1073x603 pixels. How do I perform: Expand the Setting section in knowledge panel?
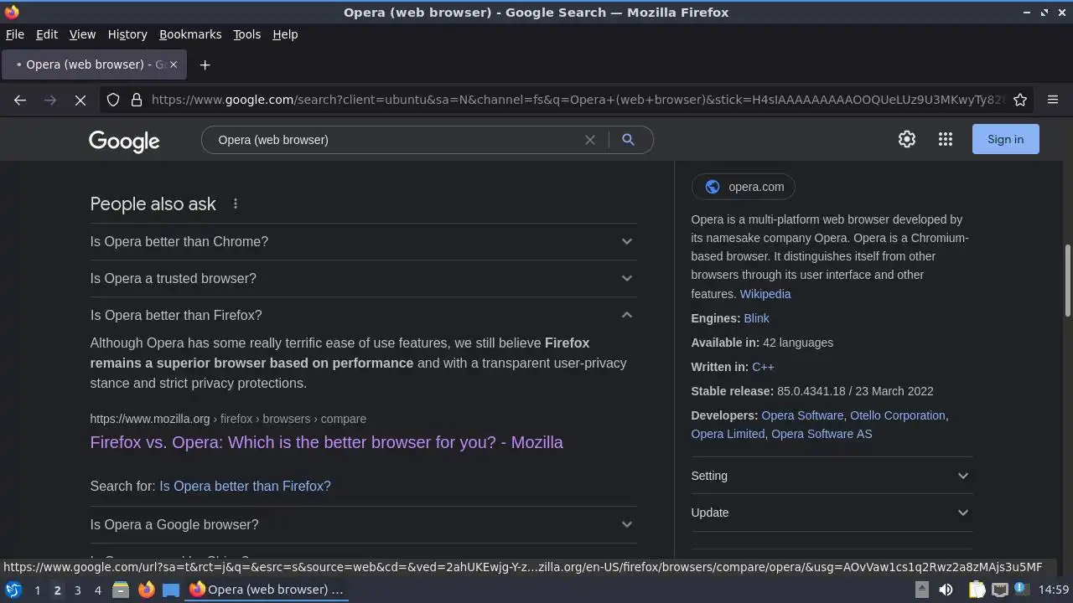[x=831, y=476]
